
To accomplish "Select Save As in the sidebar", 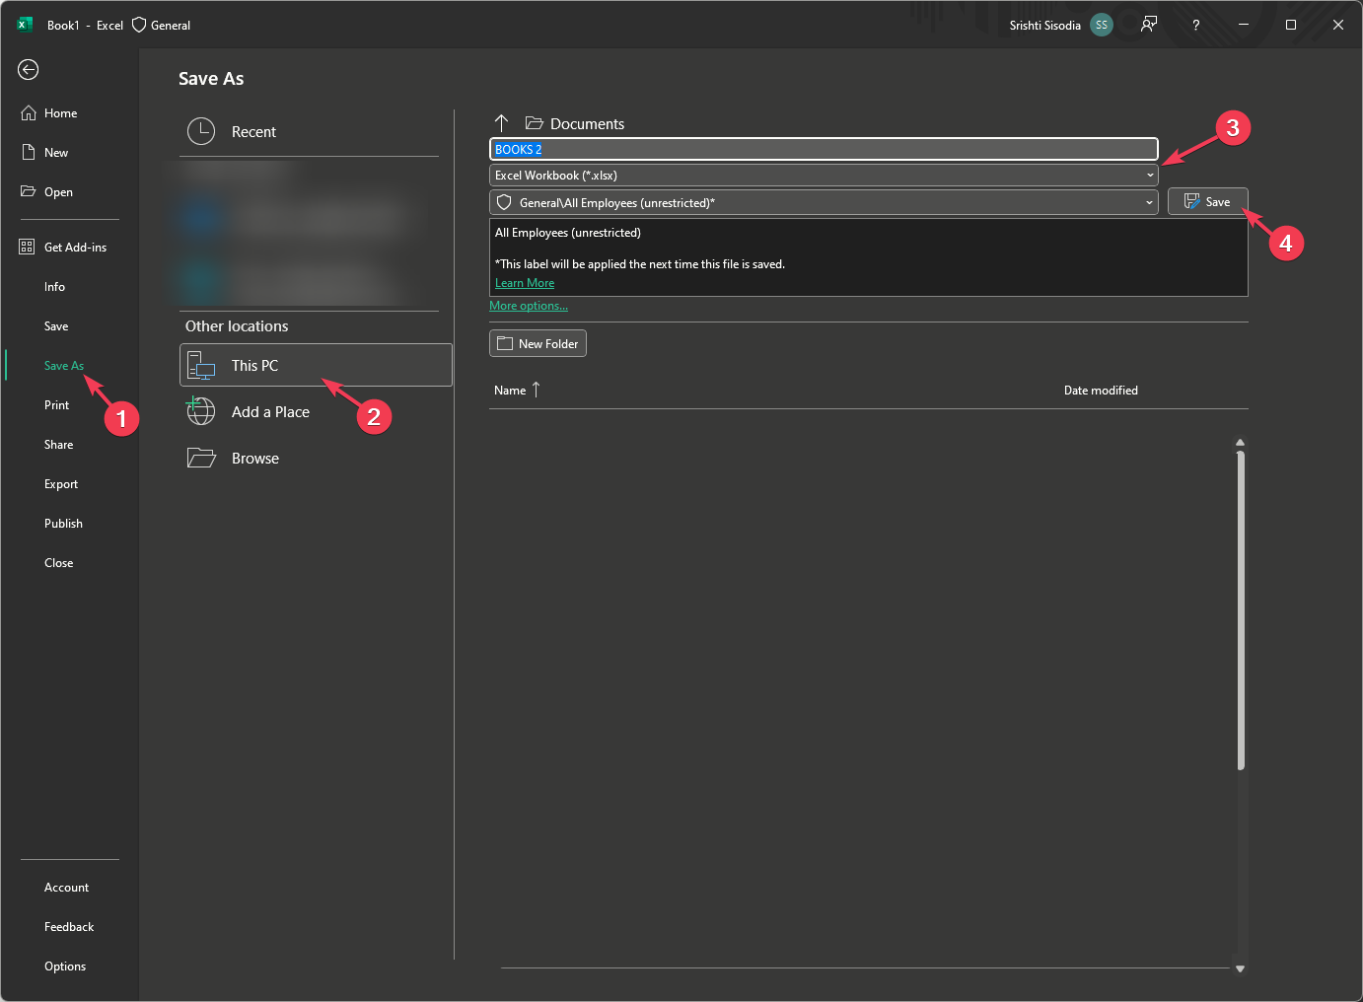I will pyautogui.click(x=64, y=366).
